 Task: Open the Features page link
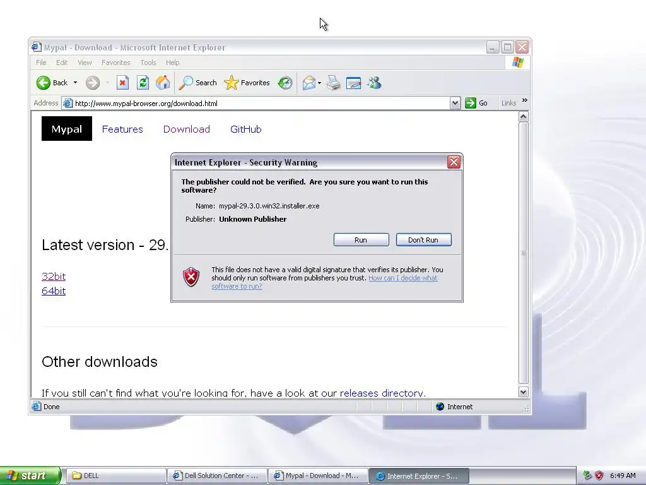(x=122, y=129)
